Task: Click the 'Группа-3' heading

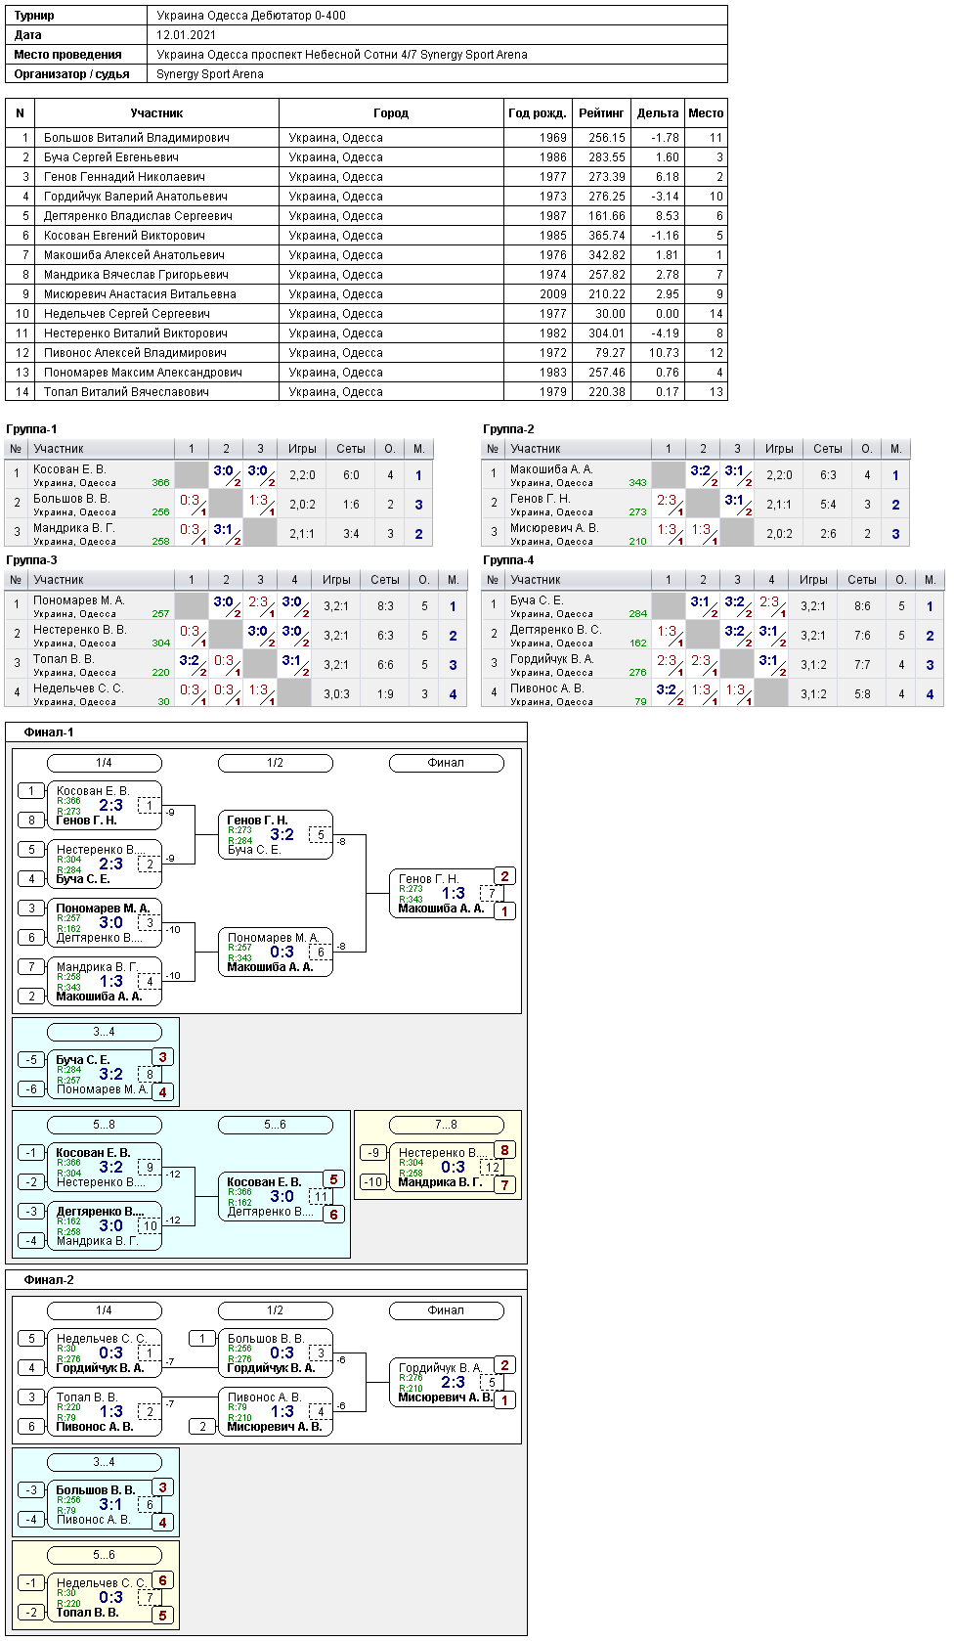Action: [31, 560]
